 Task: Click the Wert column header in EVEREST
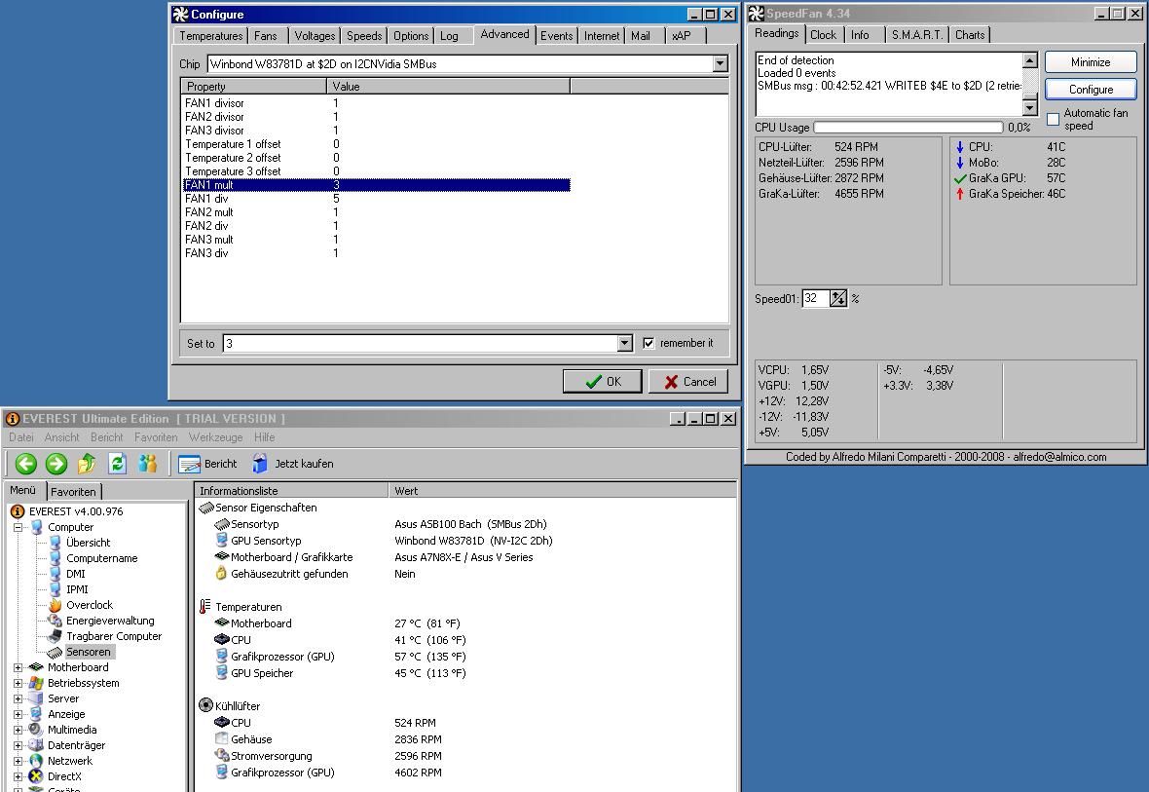point(562,491)
